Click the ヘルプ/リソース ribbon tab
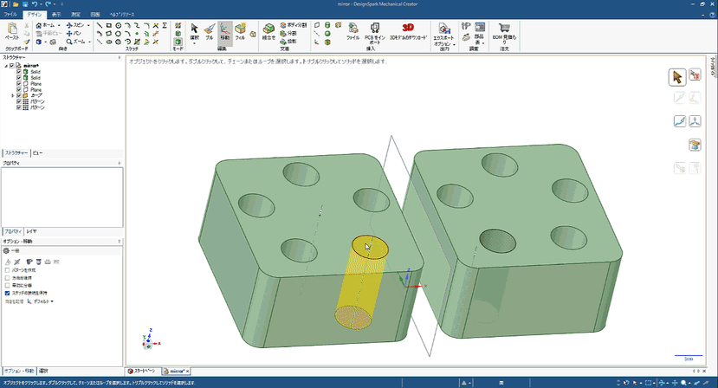718x388 pixels. pyautogui.click(x=121, y=14)
